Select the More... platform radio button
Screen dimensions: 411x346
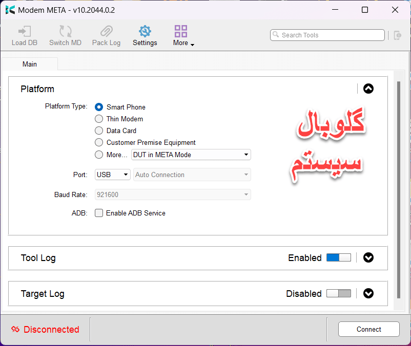[x=99, y=155]
